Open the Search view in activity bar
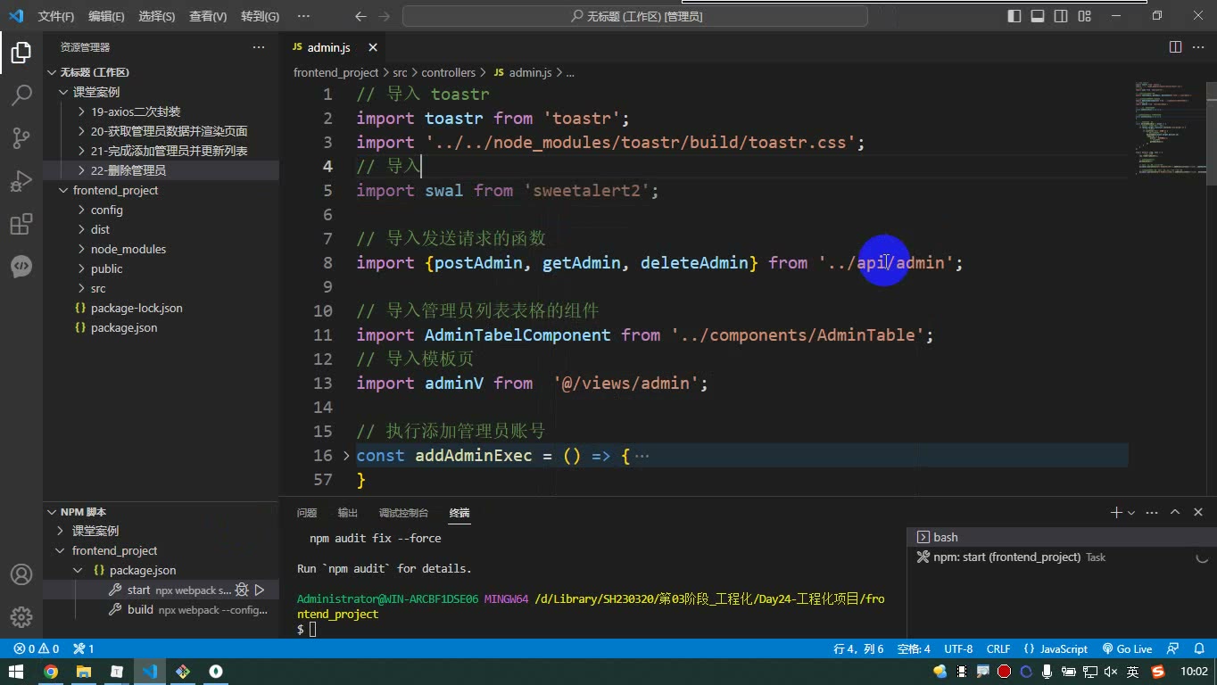 21,95
